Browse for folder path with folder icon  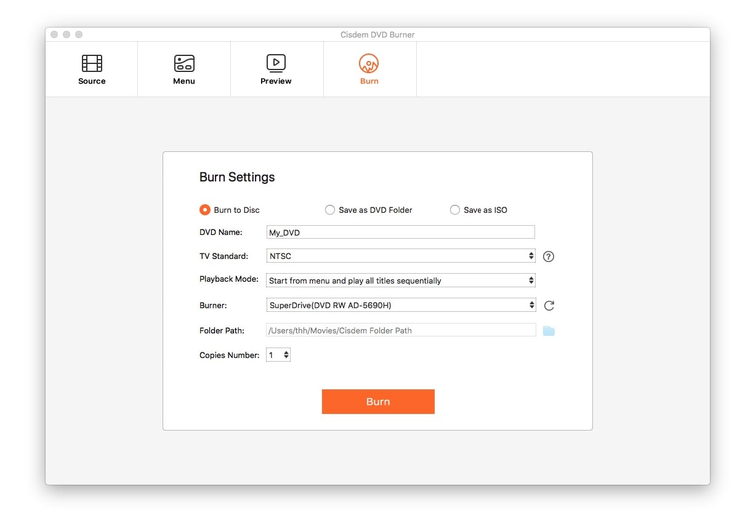(549, 331)
